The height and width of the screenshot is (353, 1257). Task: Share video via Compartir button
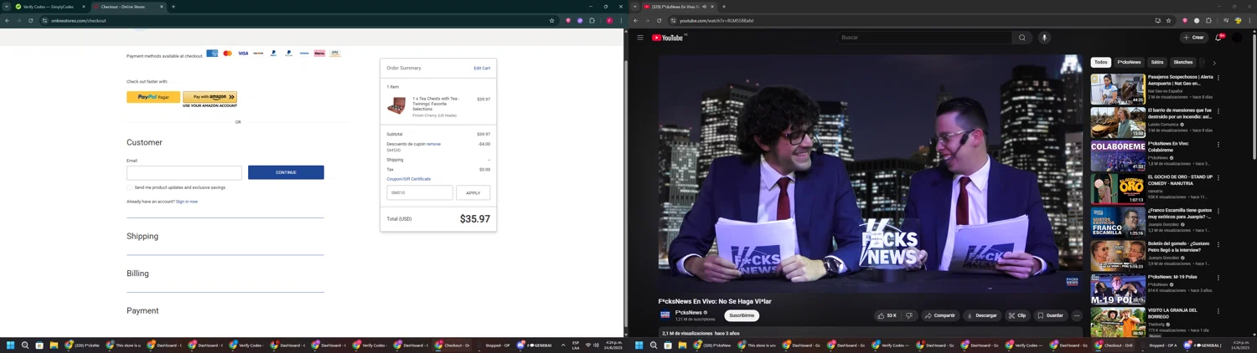[x=940, y=315]
